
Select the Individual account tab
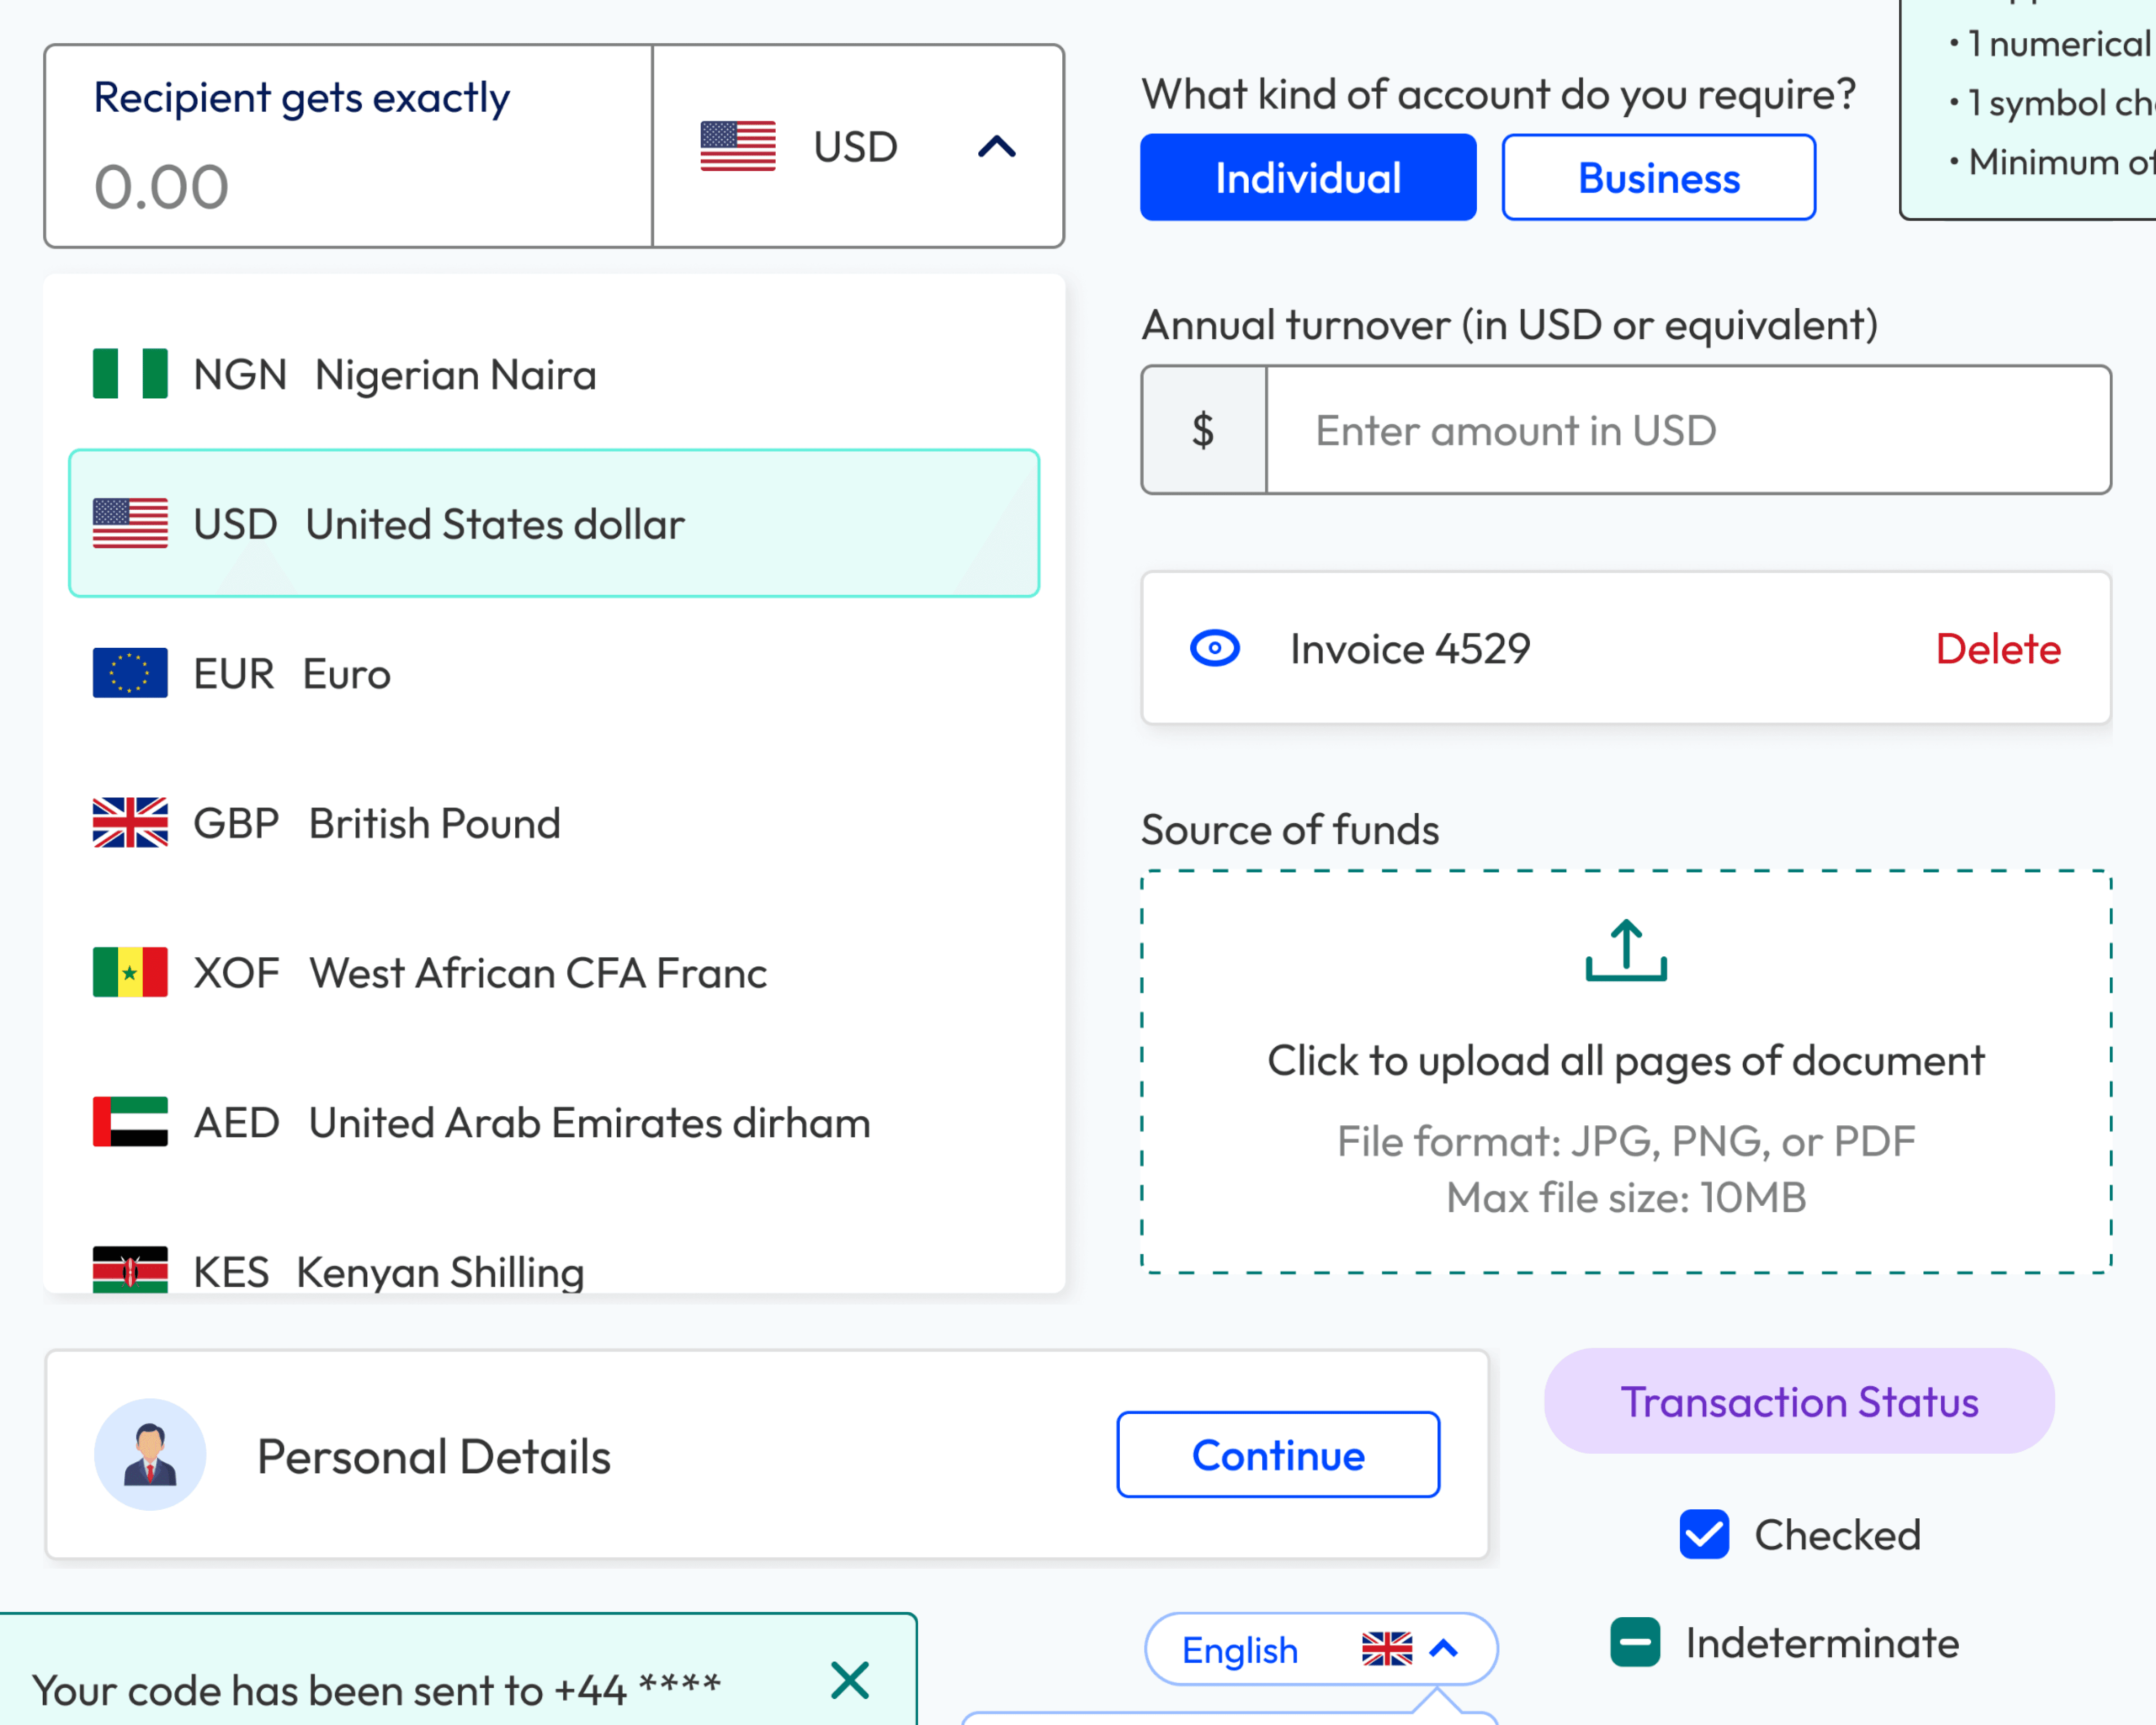coord(1307,177)
